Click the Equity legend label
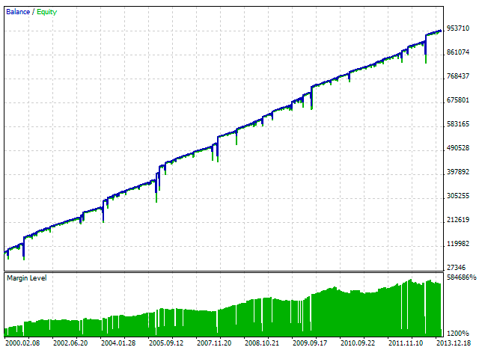This screenshot has height=359, width=479. tap(46, 12)
